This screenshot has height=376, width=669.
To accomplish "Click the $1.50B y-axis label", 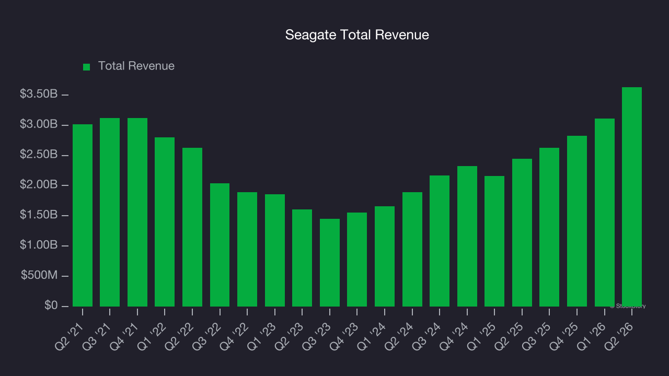I will click(x=39, y=215).
